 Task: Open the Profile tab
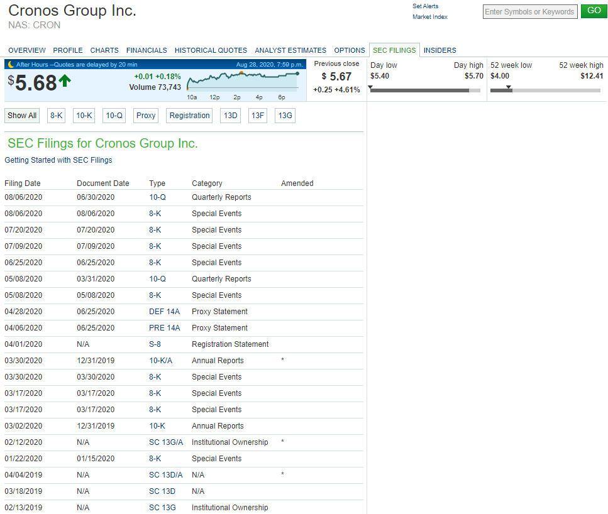(68, 50)
